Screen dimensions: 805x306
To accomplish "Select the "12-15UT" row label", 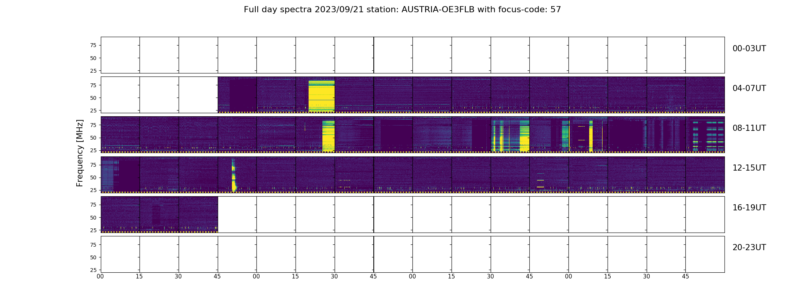I will pyautogui.click(x=749, y=168).
